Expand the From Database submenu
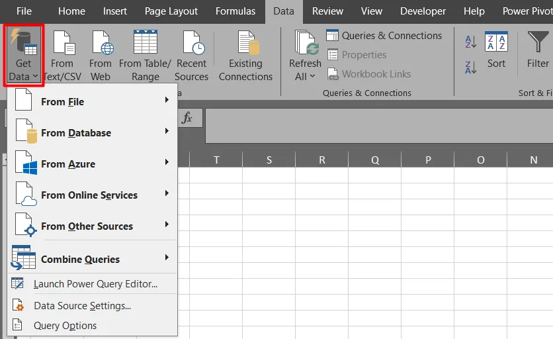The width and height of the screenshot is (553, 339). 92,132
